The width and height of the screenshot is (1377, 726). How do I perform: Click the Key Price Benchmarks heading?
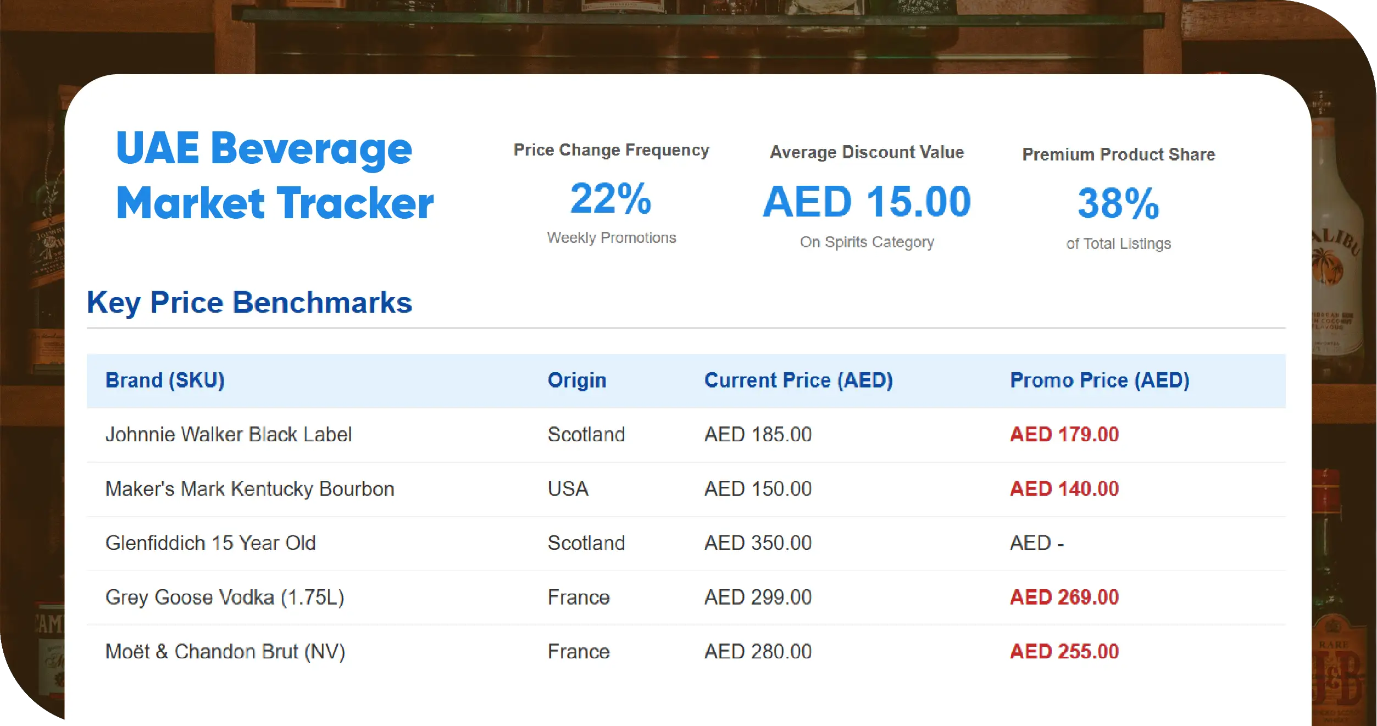click(x=249, y=302)
